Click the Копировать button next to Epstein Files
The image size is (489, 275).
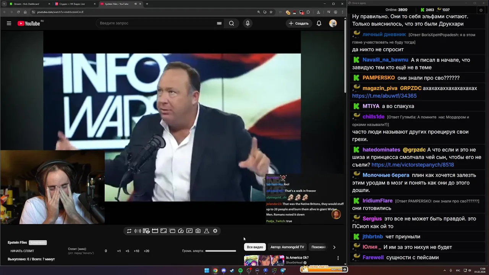tap(38, 243)
